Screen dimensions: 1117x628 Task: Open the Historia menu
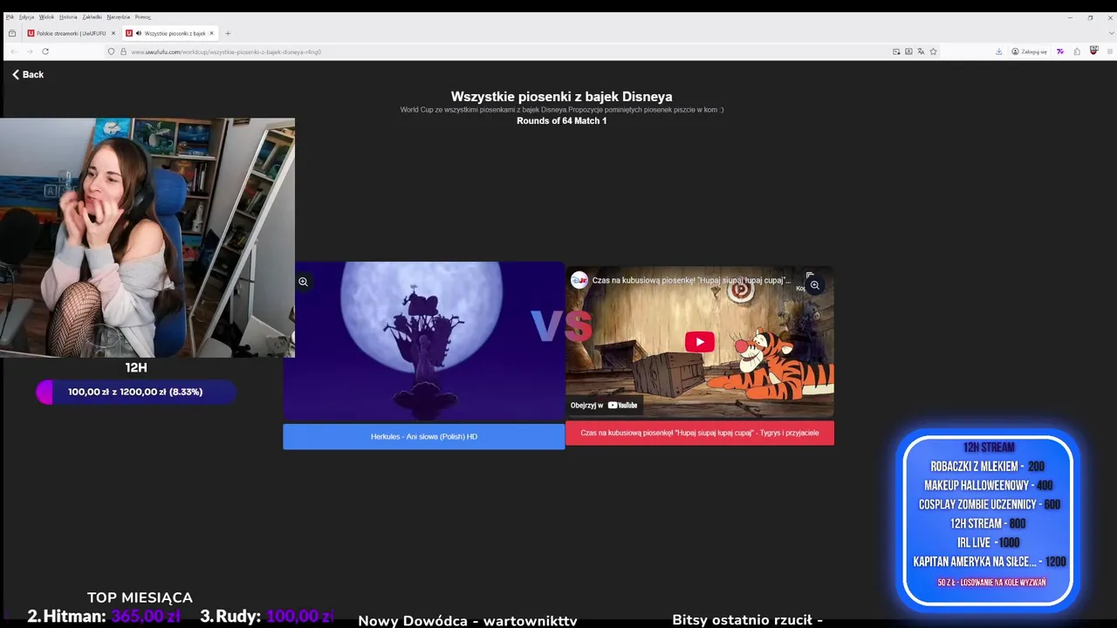(68, 17)
